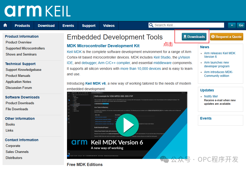Play the Keil MDK Version 6 video
The width and height of the screenshot is (246, 169).
[127, 125]
